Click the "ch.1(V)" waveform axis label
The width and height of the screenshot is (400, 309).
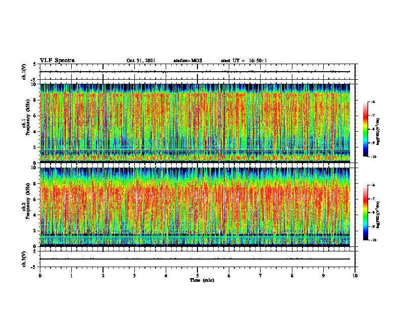tap(24, 72)
